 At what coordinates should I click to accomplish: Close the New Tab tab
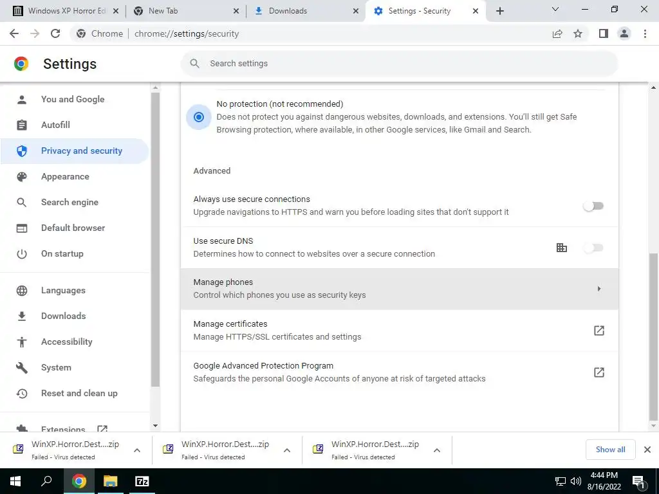pos(236,11)
